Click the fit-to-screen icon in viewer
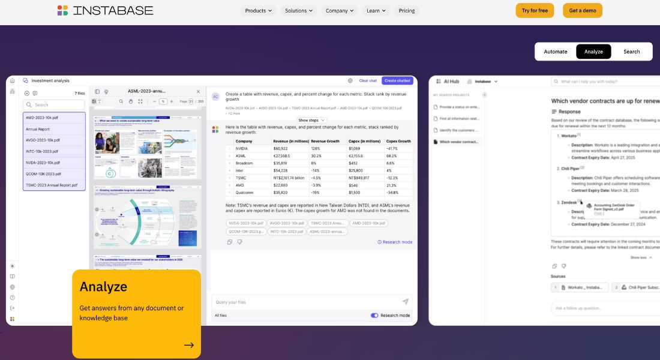This screenshot has width=660, height=360. [140, 101]
